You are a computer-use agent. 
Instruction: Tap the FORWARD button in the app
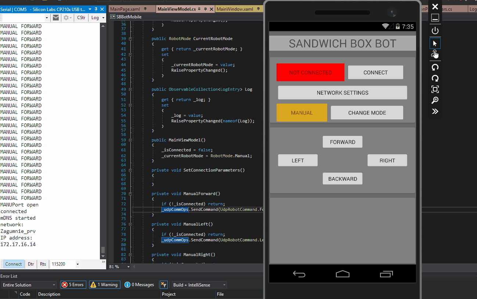tap(343, 142)
